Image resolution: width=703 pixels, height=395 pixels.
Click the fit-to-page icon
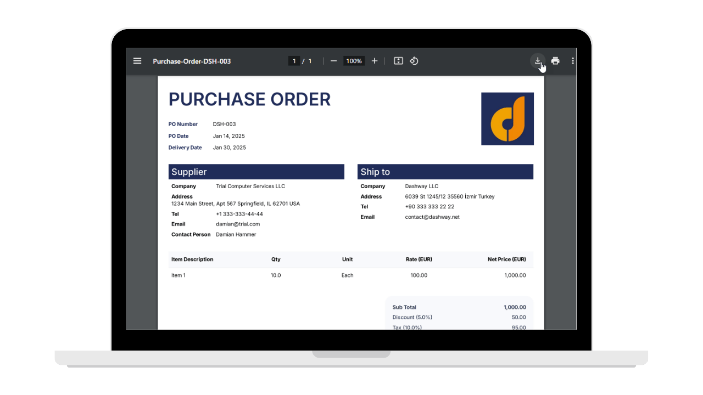point(399,61)
